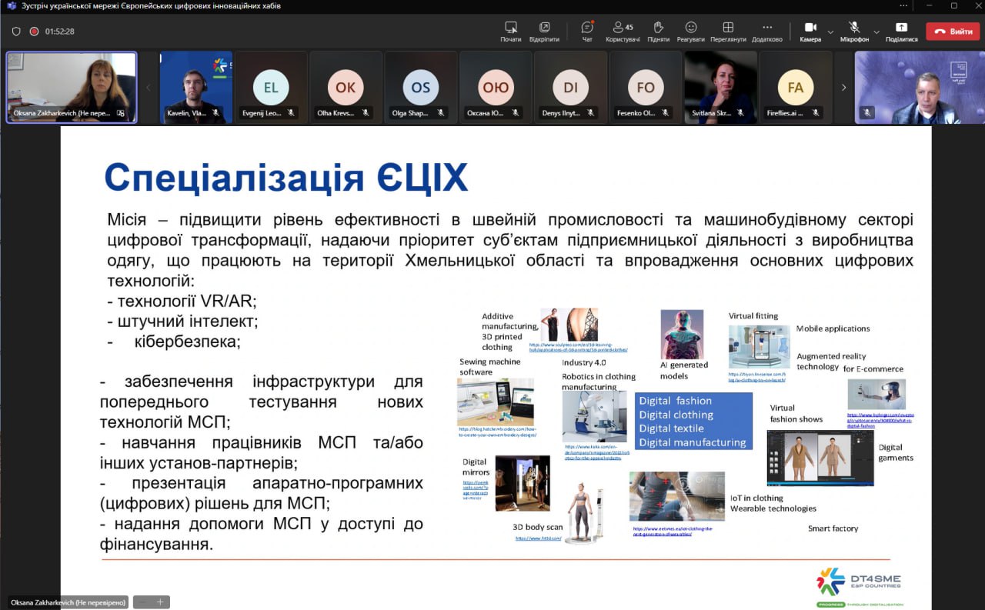Viewport: 985px width, 610px height.
Task: Open the Переглянути view layout menu
Action: [x=728, y=31]
